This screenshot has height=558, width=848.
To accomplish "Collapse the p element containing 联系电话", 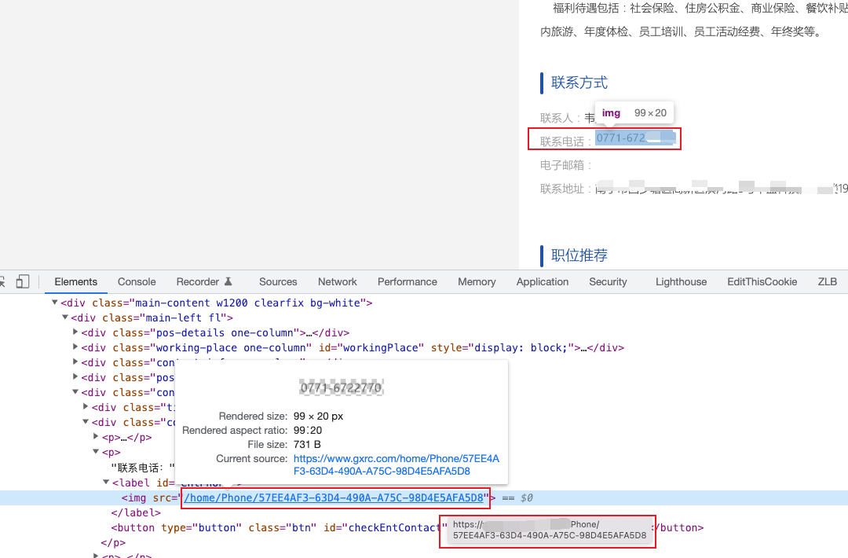I will [x=96, y=451].
